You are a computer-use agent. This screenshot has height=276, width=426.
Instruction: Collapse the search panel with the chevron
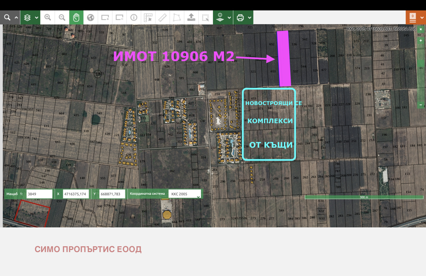16,18
